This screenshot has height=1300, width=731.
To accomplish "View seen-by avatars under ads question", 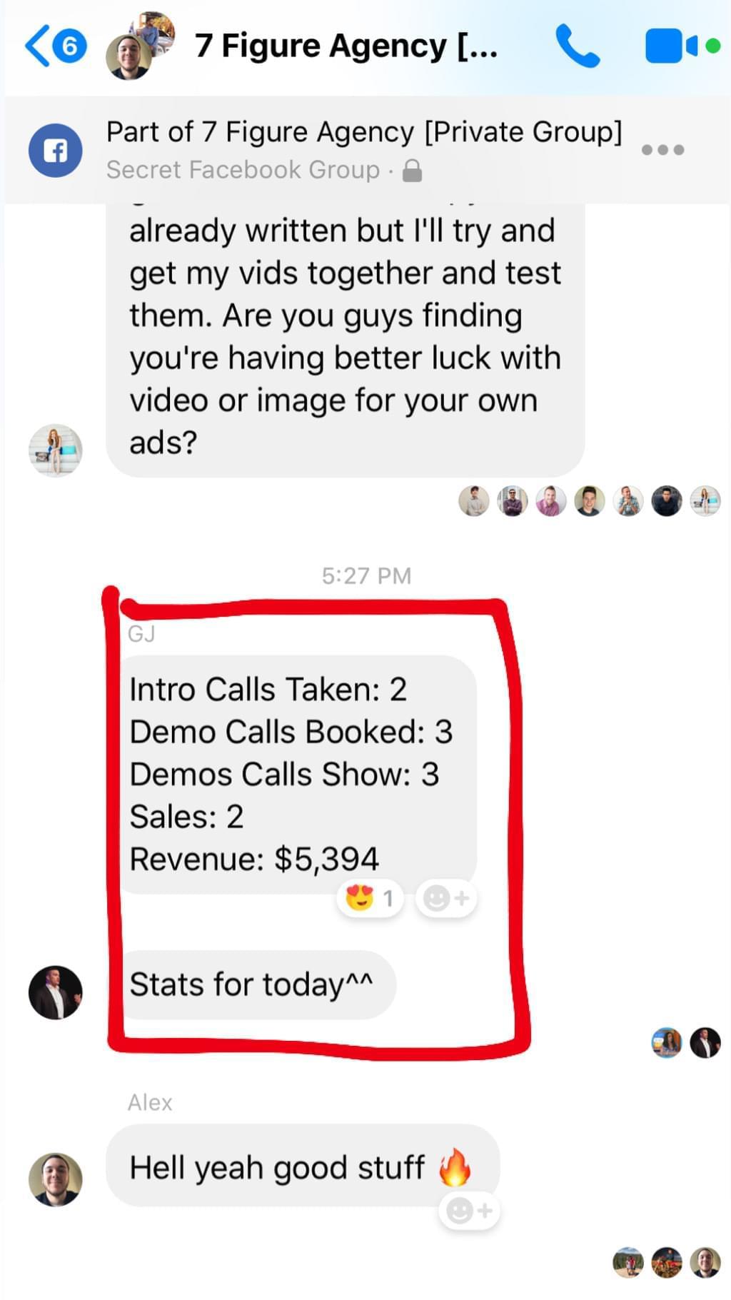I will click(x=589, y=501).
